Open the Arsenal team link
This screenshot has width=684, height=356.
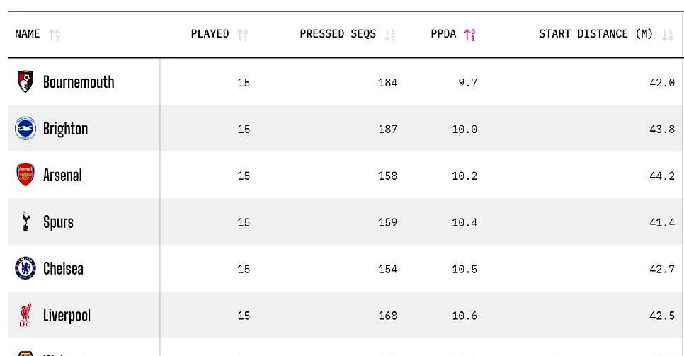pyautogui.click(x=62, y=176)
